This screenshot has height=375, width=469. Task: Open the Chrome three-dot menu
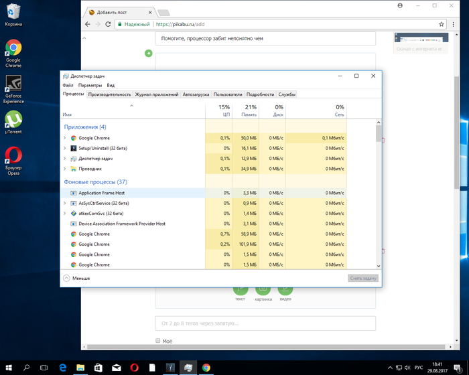454,24
